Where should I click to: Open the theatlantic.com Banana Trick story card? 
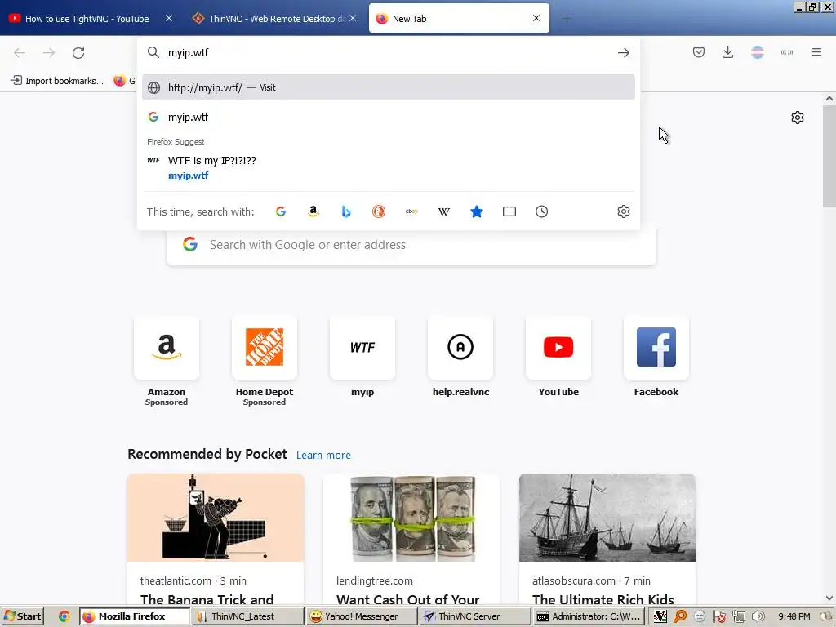pos(216,539)
